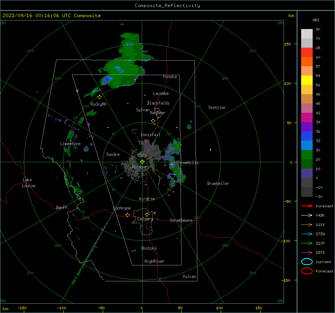This screenshot has height=313, width=335.
Task: Click the purple storm core north of RockyMH
Action: pyautogui.click(x=106, y=80)
